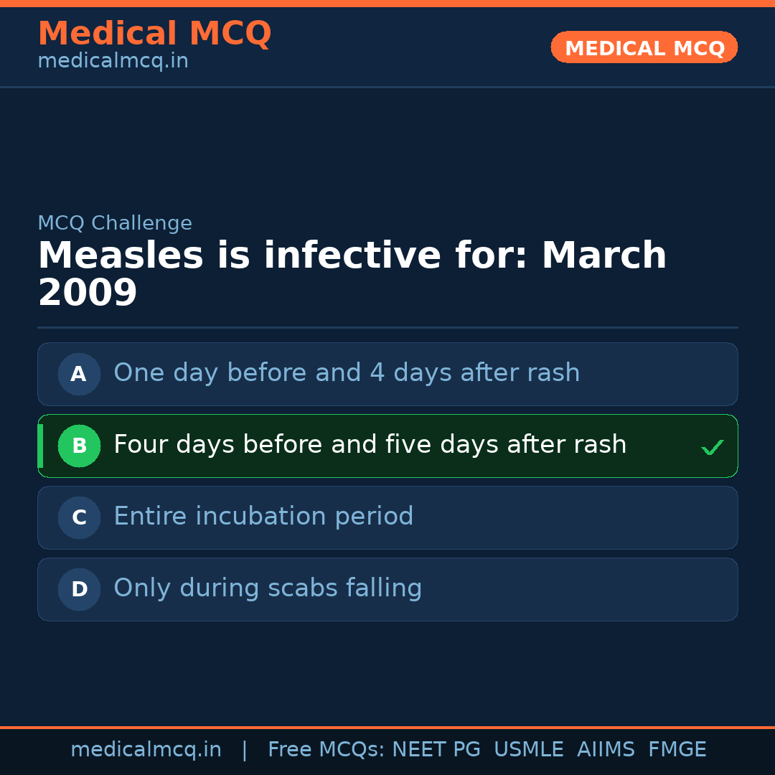775x775 pixels.
Task: Click the letter C option badge
Action: coord(79,517)
